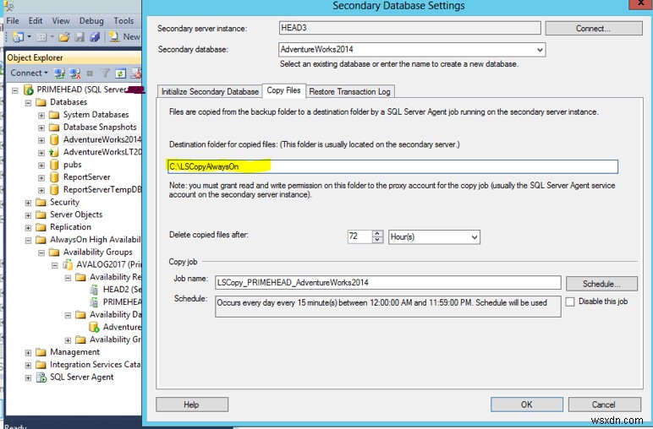653x429 pixels.
Task: Switch to Restore Transaction Log tab
Action: coord(349,91)
